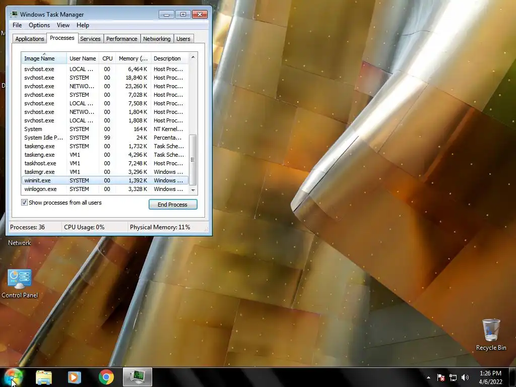Viewport: 516px width, 387px height.
Task: Select the Processes tab
Action: tap(62, 38)
